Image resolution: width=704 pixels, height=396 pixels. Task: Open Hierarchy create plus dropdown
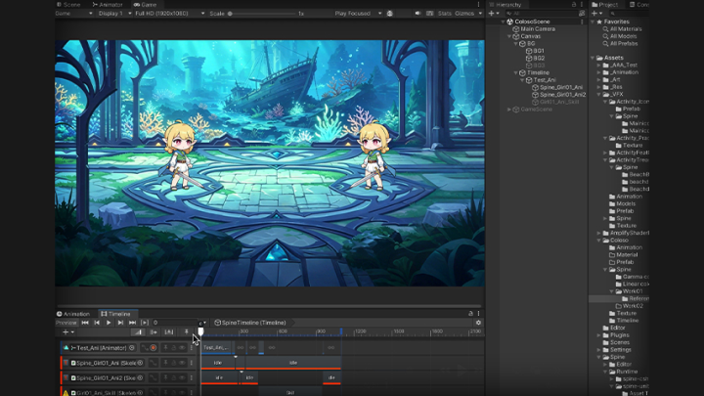(494, 14)
